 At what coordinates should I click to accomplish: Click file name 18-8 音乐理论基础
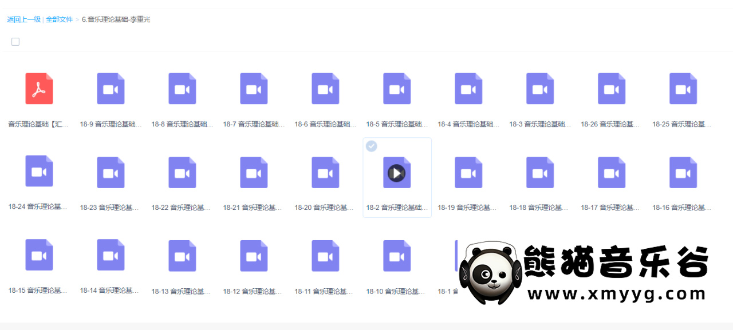pyautogui.click(x=182, y=124)
